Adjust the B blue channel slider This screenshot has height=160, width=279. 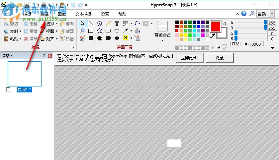coord(236,38)
